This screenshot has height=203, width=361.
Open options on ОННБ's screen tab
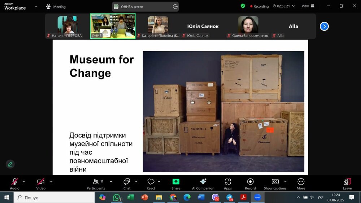pyautogui.click(x=175, y=6)
